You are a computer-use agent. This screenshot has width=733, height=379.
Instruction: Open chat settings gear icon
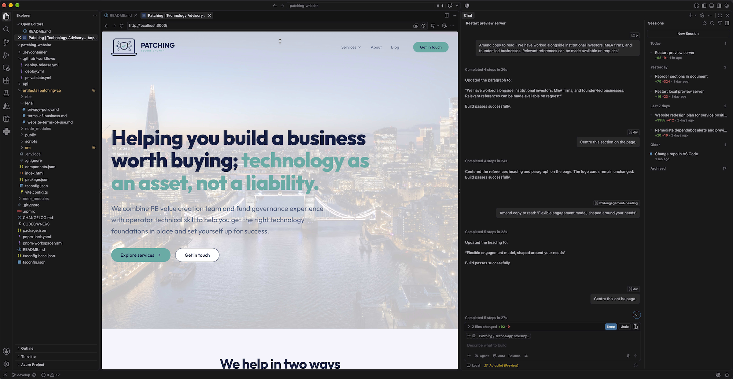702,15
